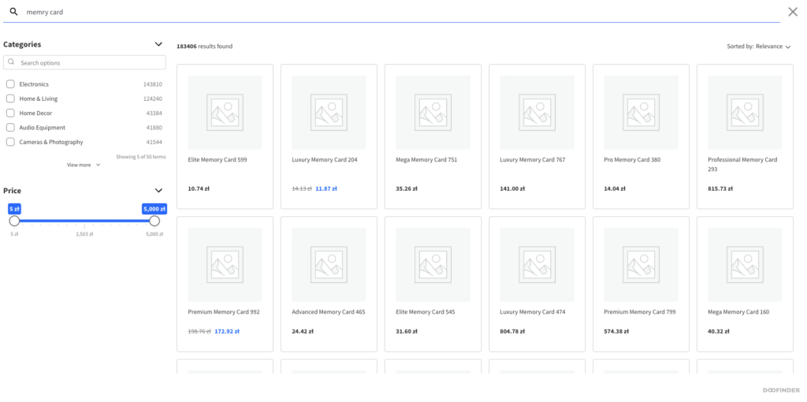Click the struck-through price 14.13 zł

click(302, 188)
